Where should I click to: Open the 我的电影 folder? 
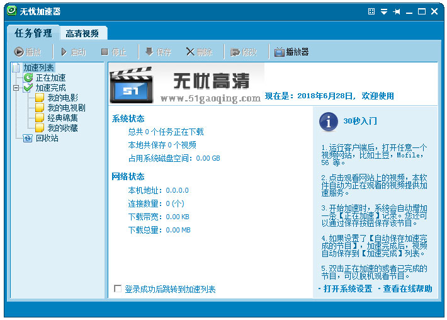(63, 98)
